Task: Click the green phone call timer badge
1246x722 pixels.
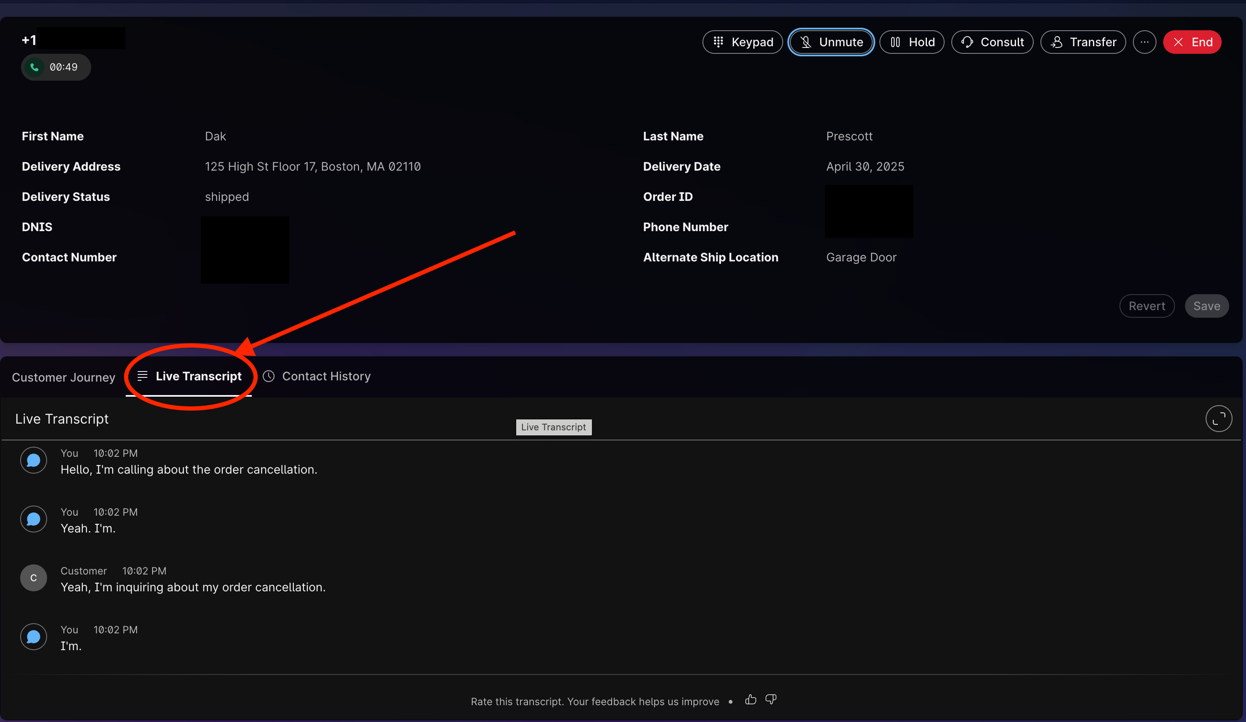Action: pyautogui.click(x=55, y=67)
